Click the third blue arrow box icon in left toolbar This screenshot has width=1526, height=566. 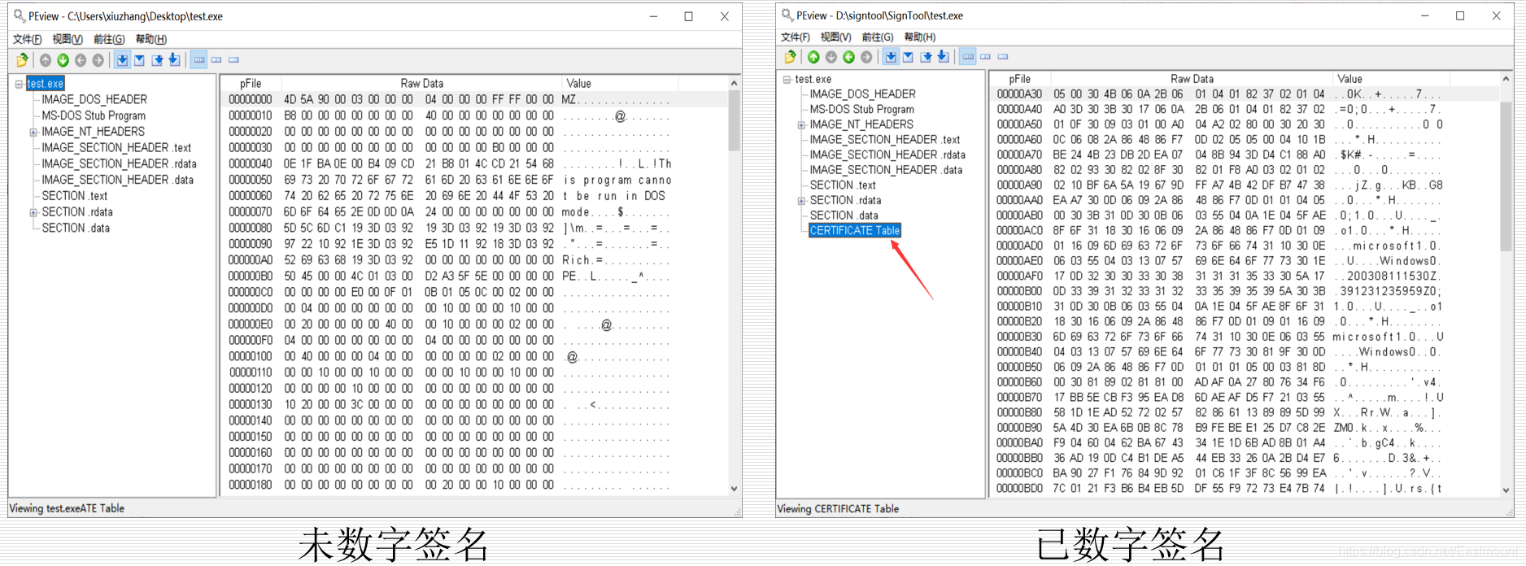point(157,60)
